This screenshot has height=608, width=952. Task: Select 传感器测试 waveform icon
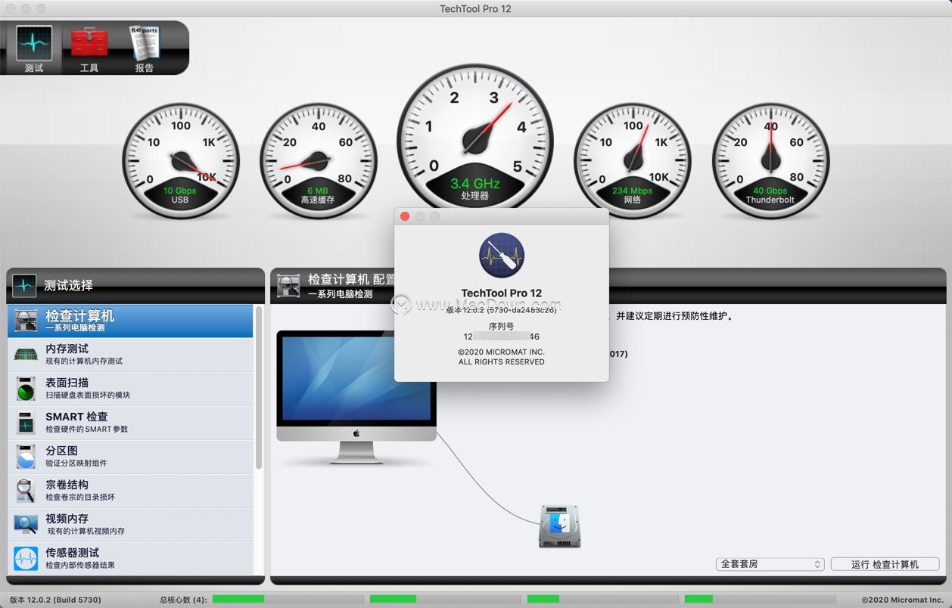(x=26, y=559)
